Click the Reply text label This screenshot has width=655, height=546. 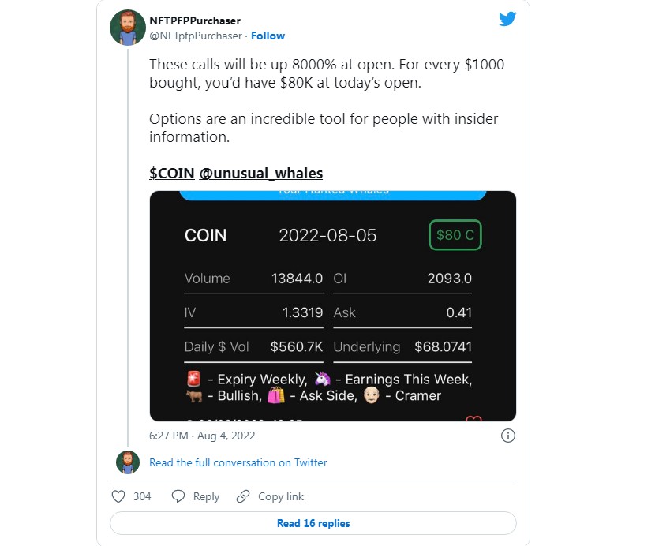tap(206, 496)
